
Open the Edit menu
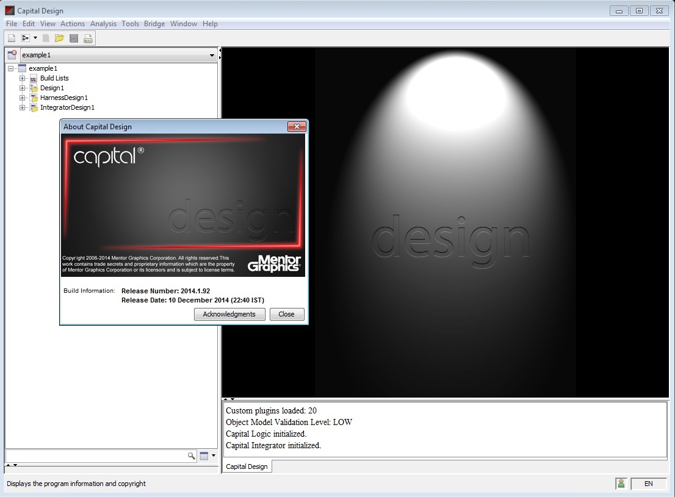coord(29,24)
